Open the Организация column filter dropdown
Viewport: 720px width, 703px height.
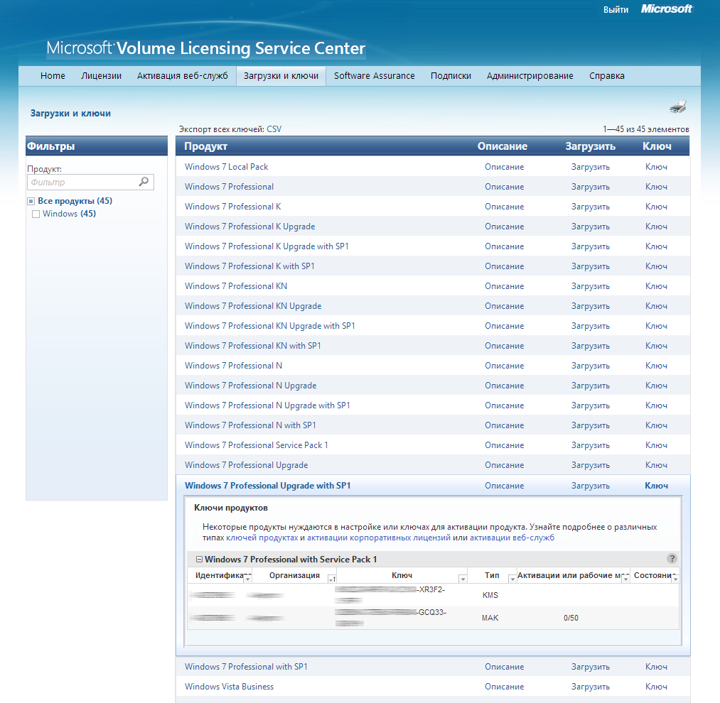331,579
